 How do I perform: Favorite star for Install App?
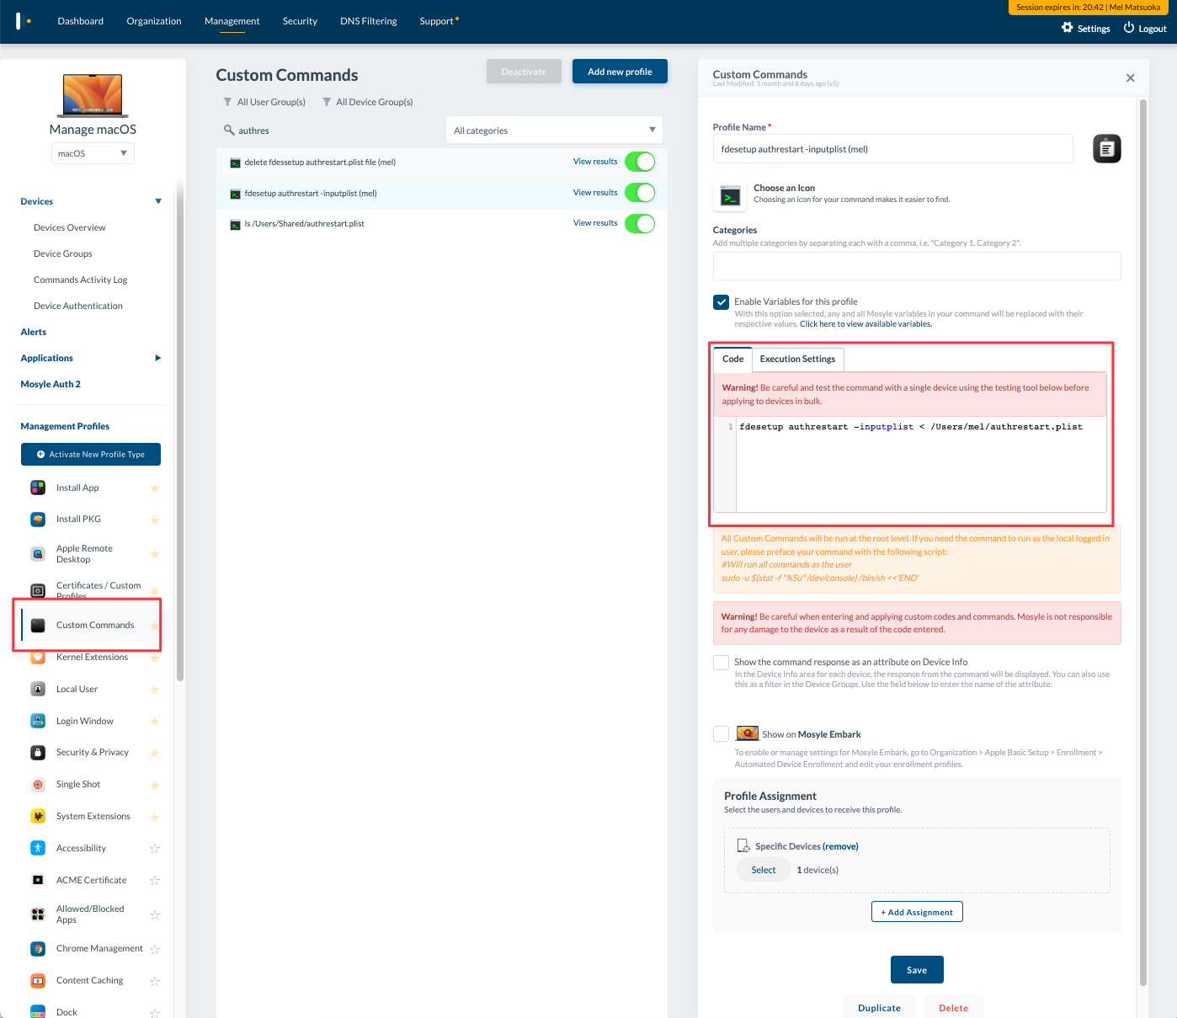[155, 488]
